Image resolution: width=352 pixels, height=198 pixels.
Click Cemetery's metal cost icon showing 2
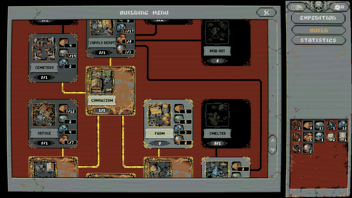(x=64, y=63)
